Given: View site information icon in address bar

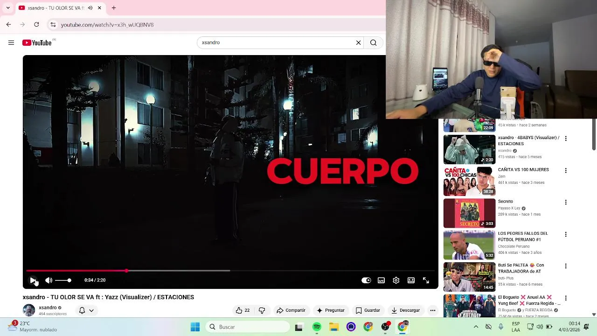Looking at the screenshot, I should point(53,24).
